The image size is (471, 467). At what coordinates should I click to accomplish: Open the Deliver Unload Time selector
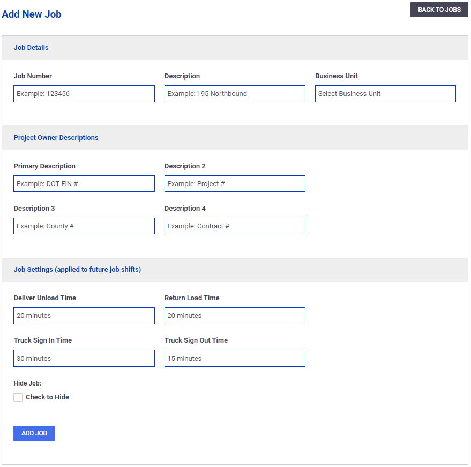(x=84, y=316)
